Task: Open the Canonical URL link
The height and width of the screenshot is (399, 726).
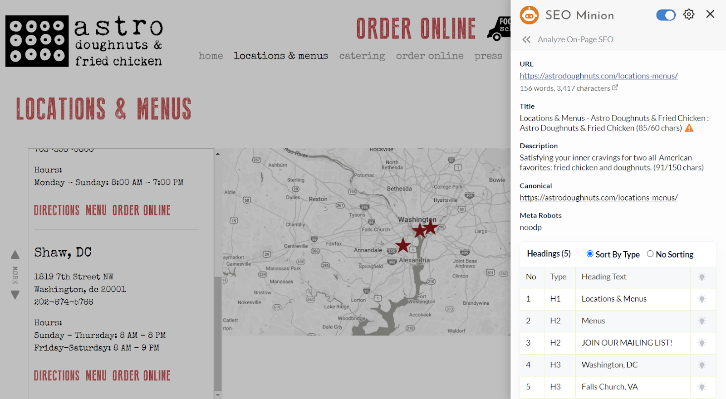Action: (598, 198)
